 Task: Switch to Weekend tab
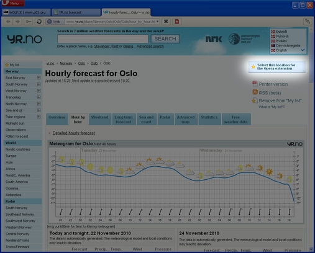click(100, 119)
